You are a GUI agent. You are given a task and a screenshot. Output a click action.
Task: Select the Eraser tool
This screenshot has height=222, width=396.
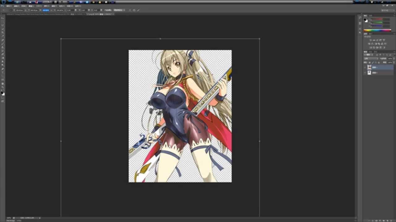pyautogui.click(x=2, y=54)
